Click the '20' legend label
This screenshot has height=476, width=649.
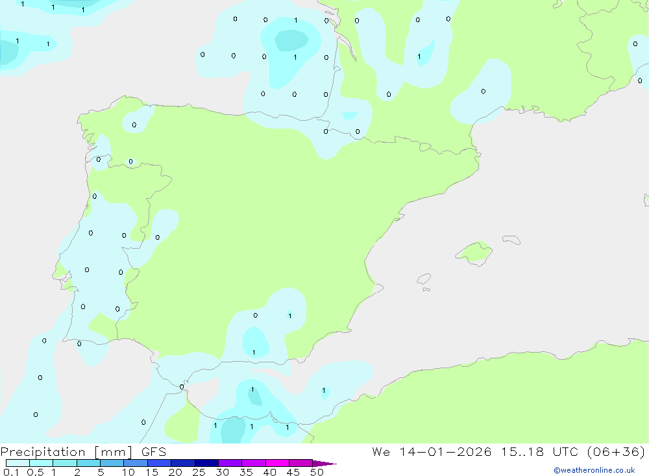(175, 472)
